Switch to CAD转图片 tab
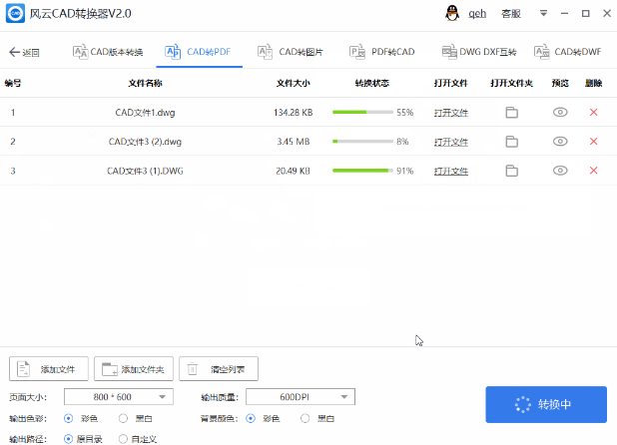Screen dimensions: 617x445 [x=291, y=52]
